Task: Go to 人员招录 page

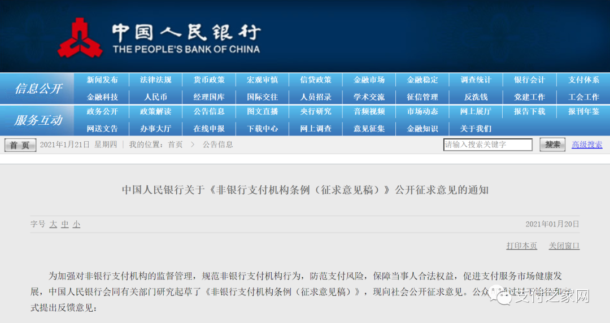Action: point(316,97)
